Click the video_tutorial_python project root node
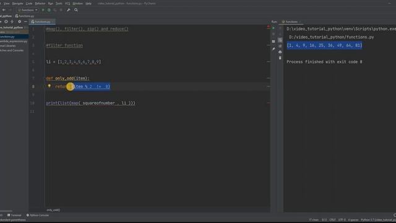The image size is (396, 223). [12, 27]
